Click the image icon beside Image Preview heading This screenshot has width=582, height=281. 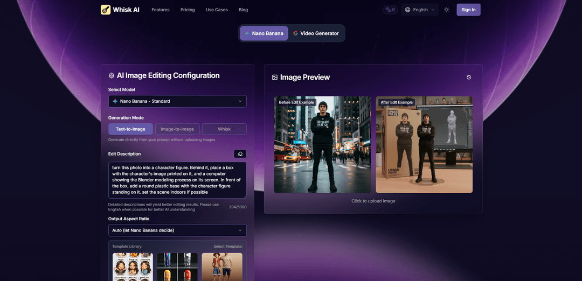(x=275, y=78)
